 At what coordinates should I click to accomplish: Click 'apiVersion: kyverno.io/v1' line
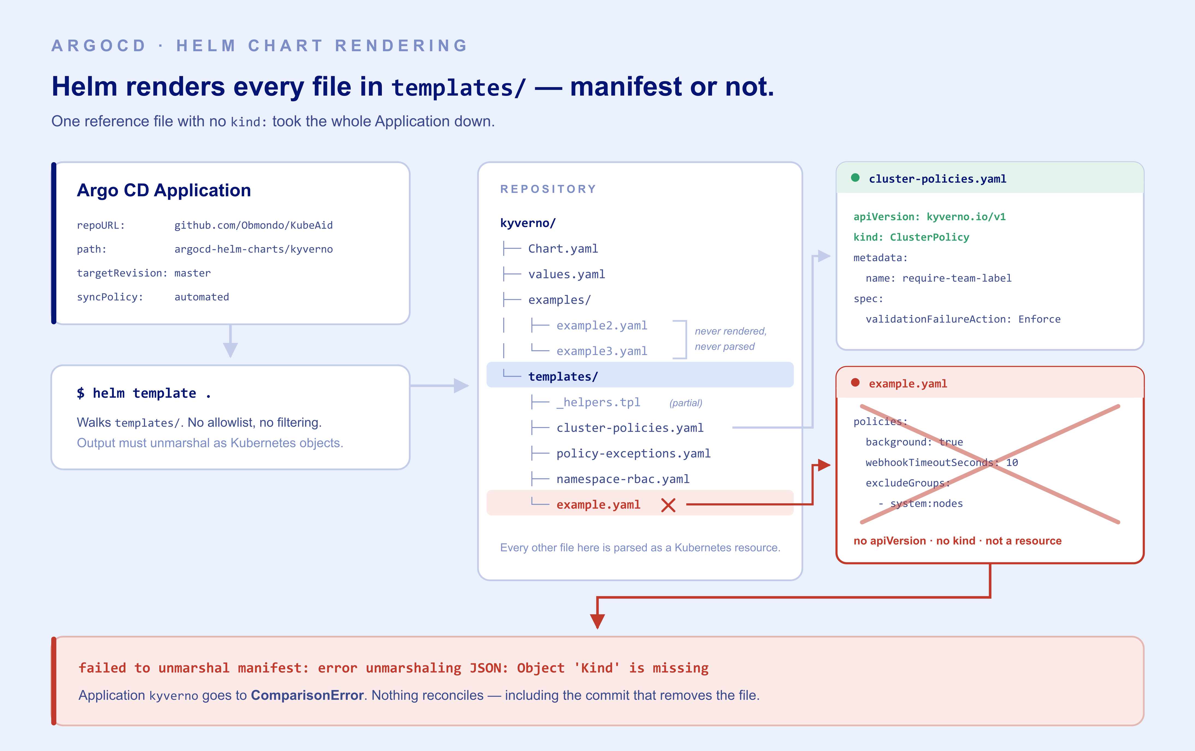tap(929, 217)
